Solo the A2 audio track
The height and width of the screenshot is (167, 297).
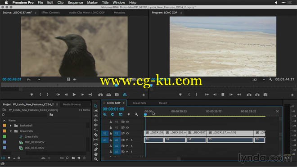coord(132,146)
